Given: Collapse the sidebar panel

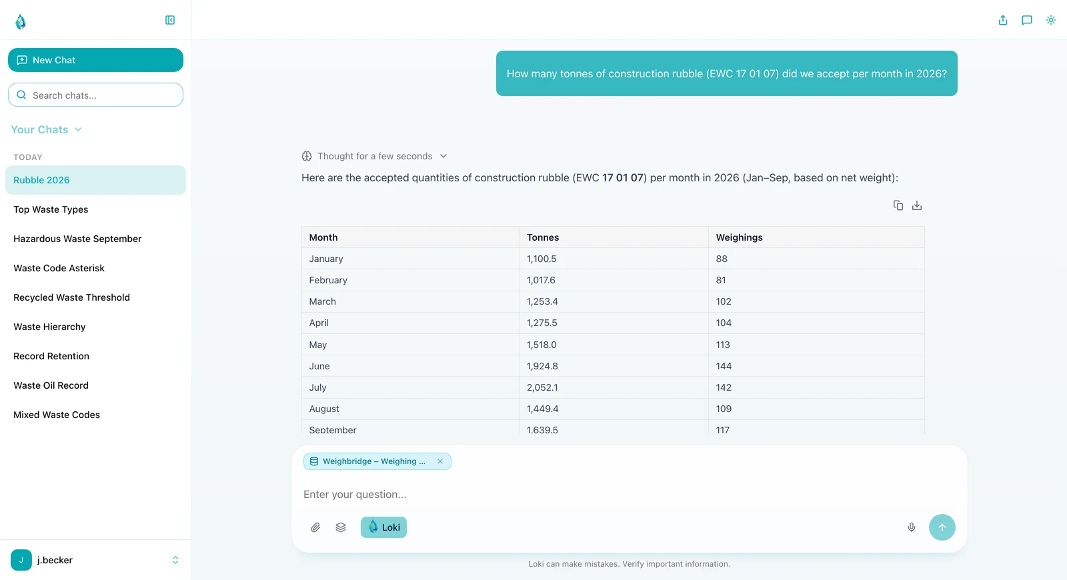Looking at the screenshot, I should (x=170, y=20).
